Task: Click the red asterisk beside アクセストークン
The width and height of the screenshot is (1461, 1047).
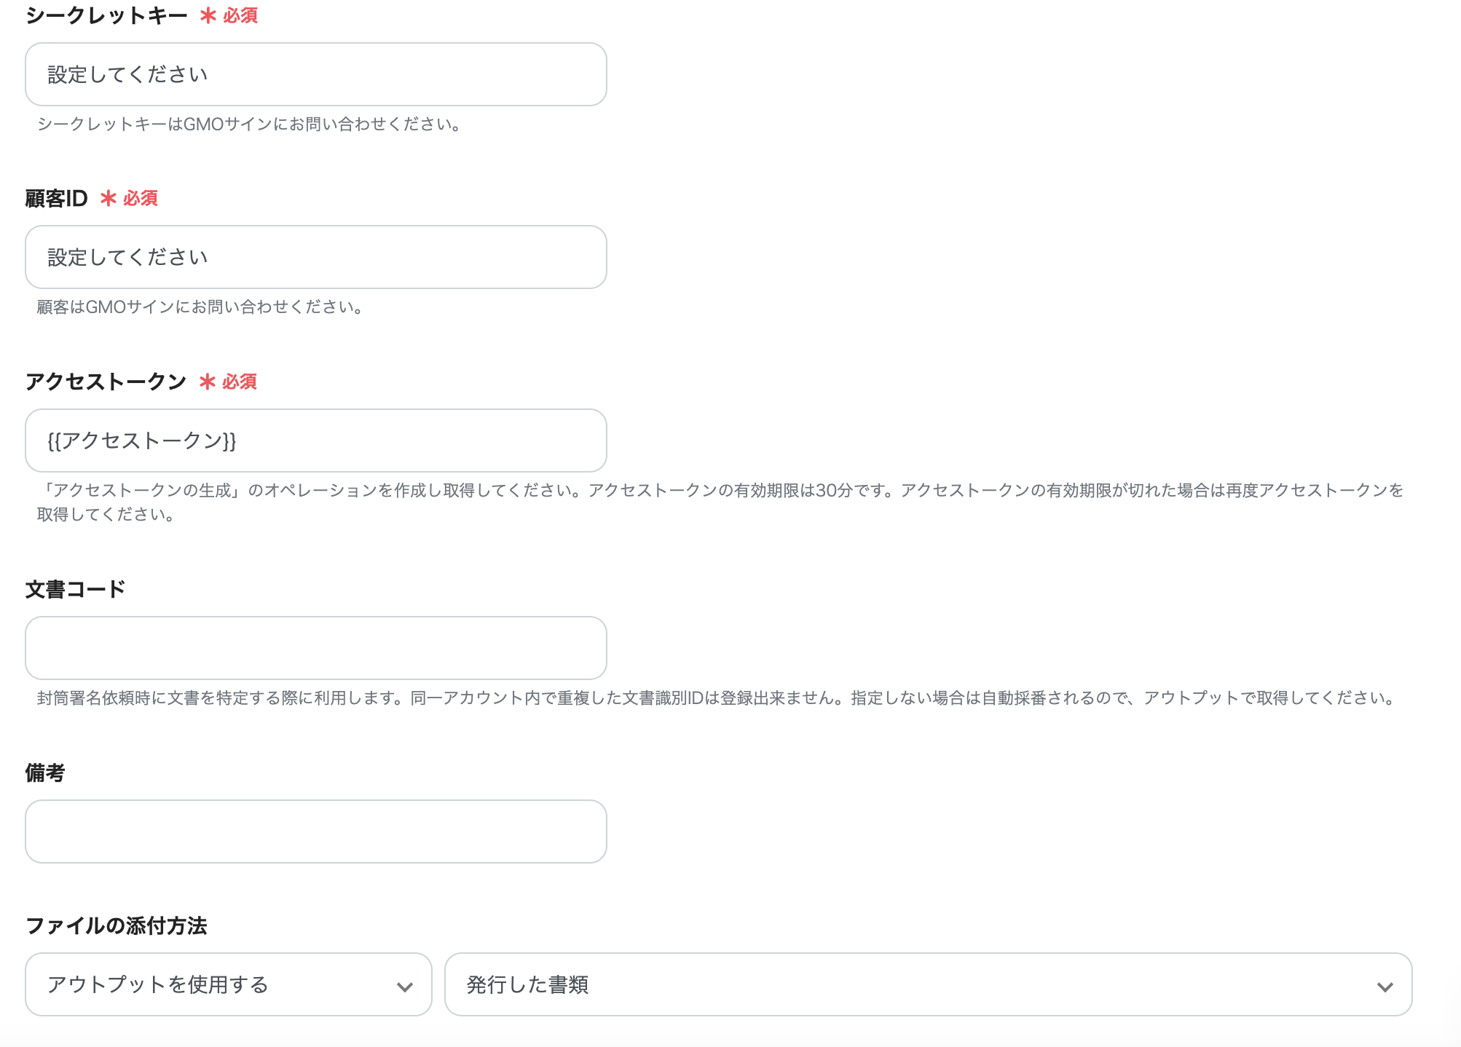Action: pos(208,382)
